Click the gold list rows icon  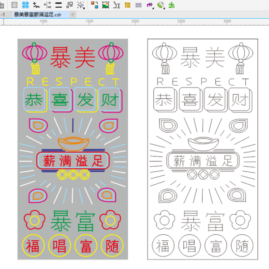click(x=128, y=5)
